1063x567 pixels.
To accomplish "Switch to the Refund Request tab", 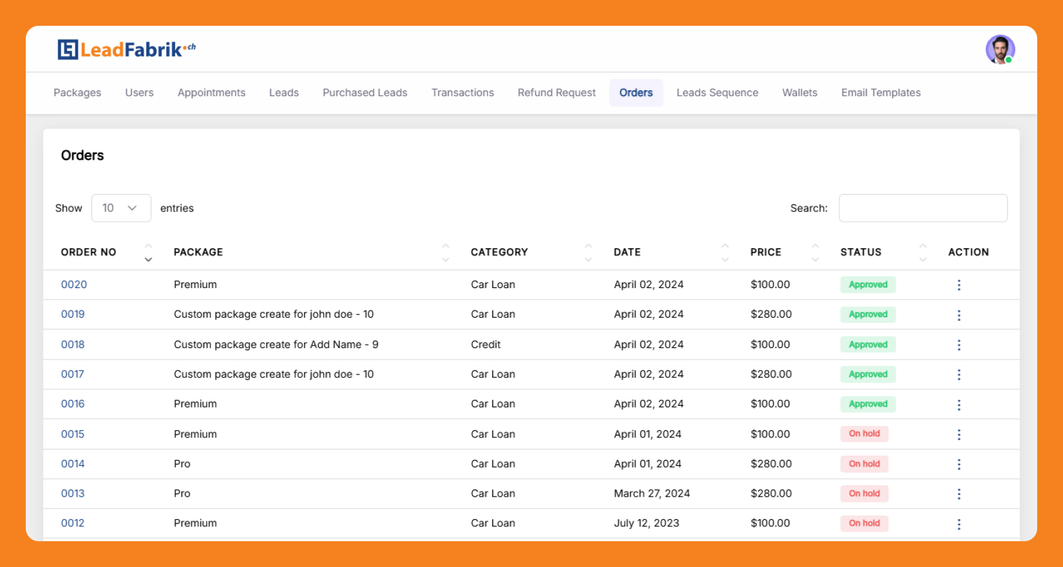I will [557, 93].
